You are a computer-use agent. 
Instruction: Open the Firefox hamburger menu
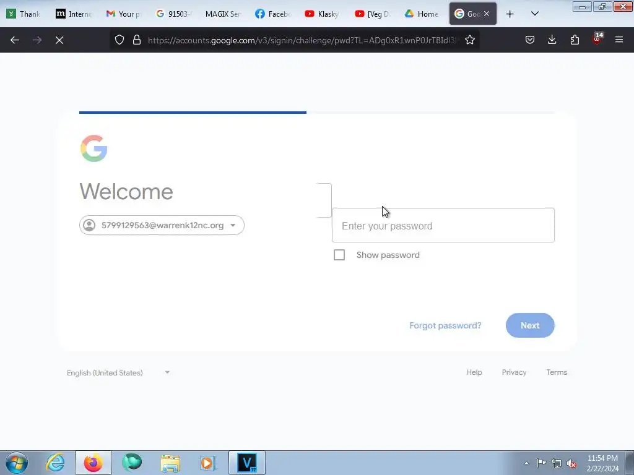[619, 40]
